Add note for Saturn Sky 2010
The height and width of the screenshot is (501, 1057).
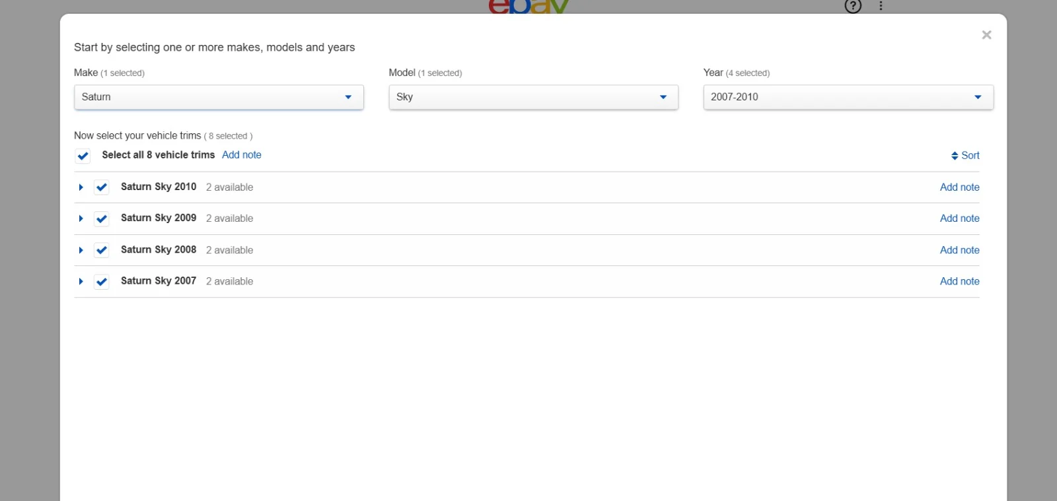click(x=960, y=187)
